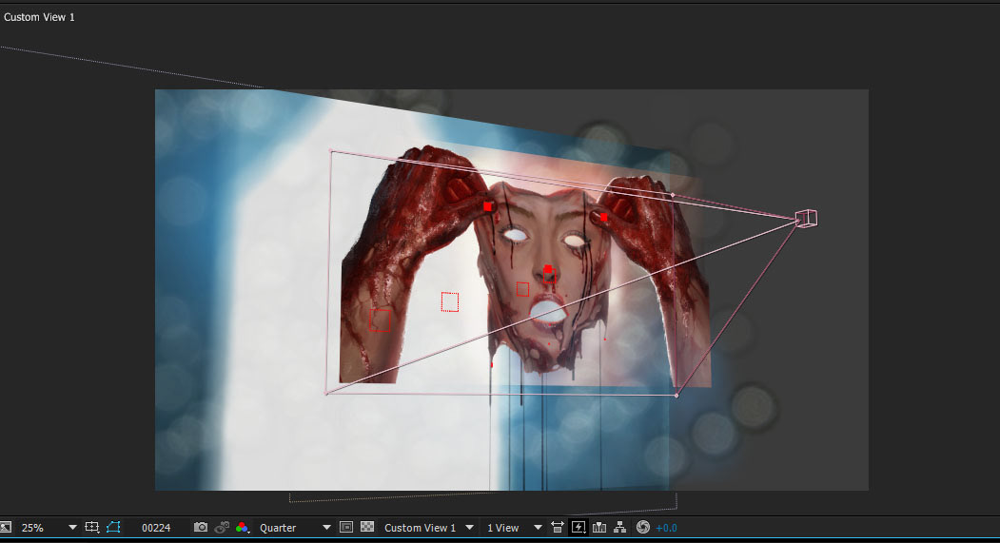Screen dimensions: 1000x543
Task: Select the camera wireframe box icon
Action: click(x=807, y=219)
